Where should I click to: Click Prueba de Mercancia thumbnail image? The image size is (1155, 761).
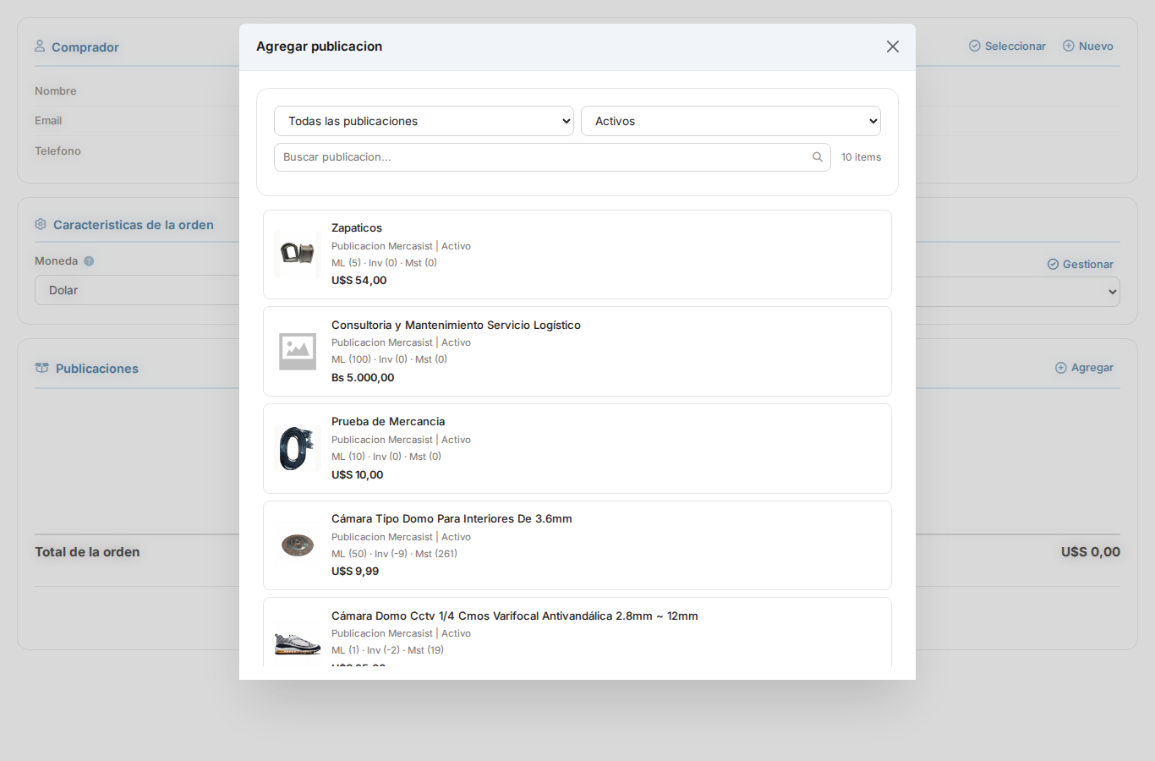[x=298, y=448]
